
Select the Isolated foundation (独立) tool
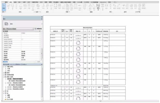click(43, 6)
